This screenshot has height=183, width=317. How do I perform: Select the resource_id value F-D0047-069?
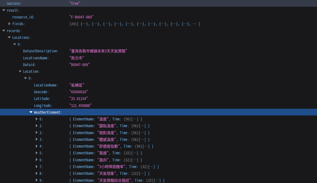pyautogui.click(x=81, y=17)
